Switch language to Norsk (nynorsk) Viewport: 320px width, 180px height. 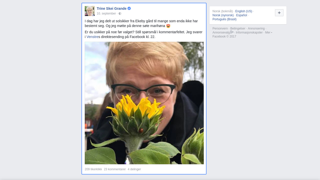(x=223, y=15)
